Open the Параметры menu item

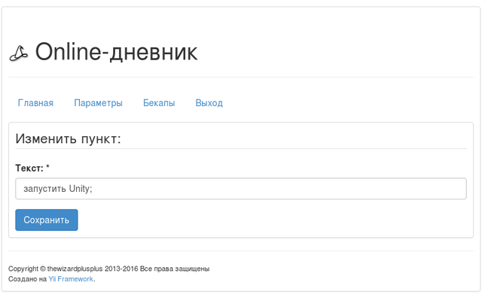[98, 102]
